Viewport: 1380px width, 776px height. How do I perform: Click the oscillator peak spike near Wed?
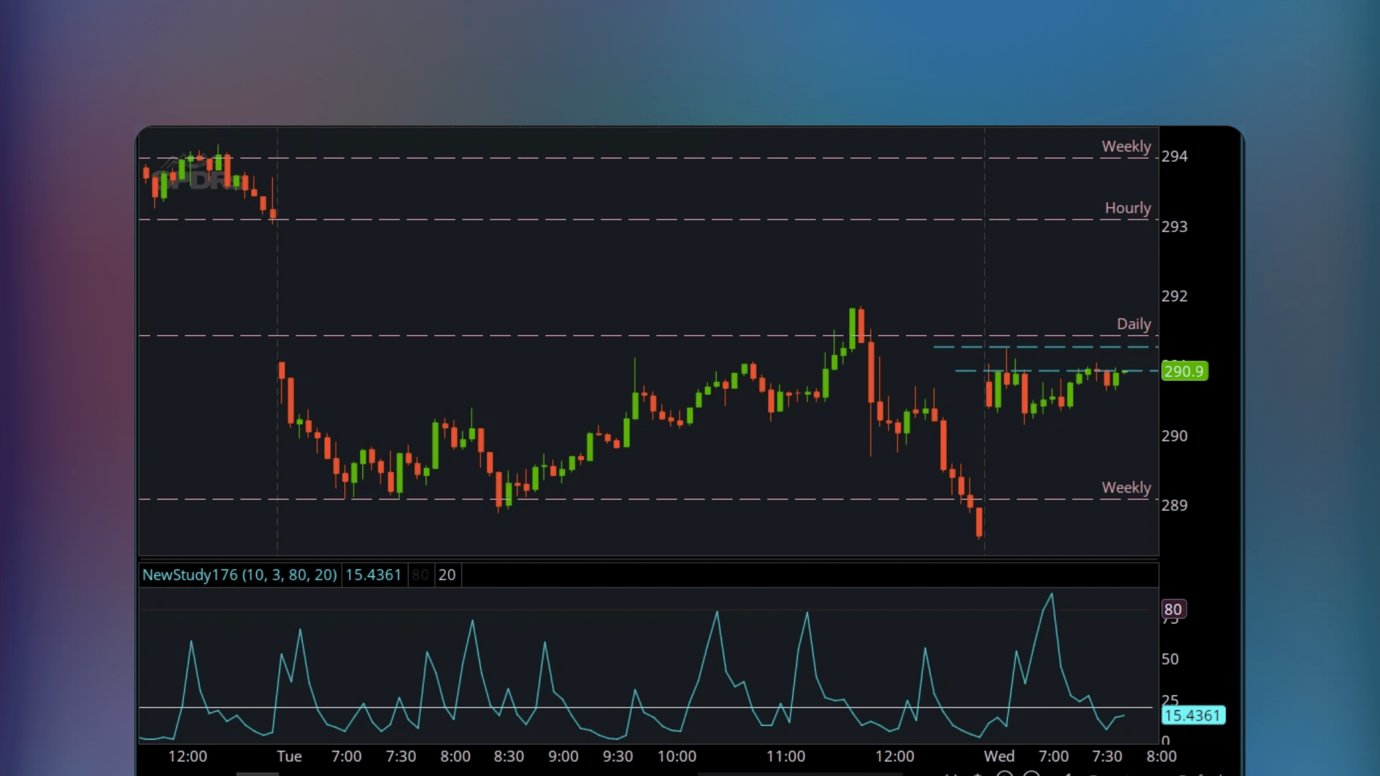coord(1051,595)
